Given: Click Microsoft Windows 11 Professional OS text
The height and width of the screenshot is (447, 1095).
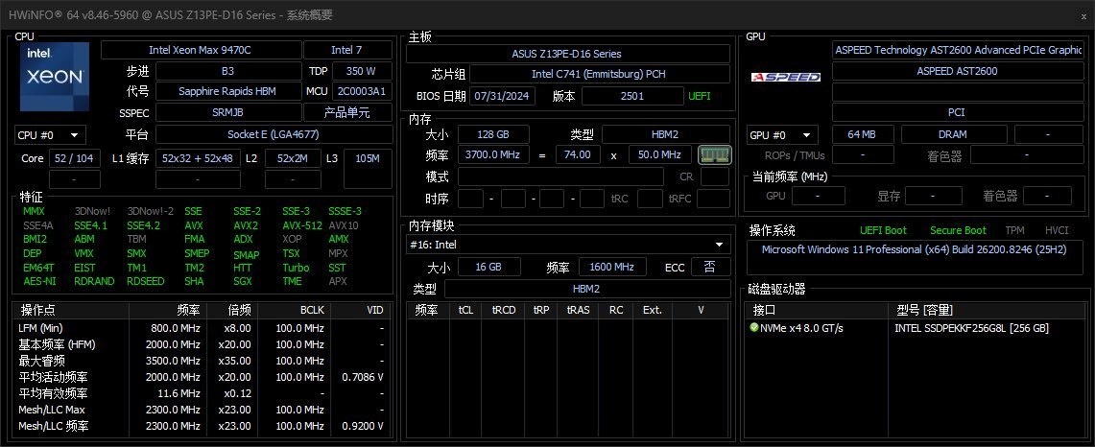Looking at the screenshot, I should click(x=915, y=249).
